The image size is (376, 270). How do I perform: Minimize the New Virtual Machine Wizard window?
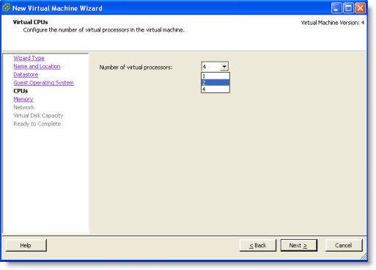pyautogui.click(x=336, y=8)
